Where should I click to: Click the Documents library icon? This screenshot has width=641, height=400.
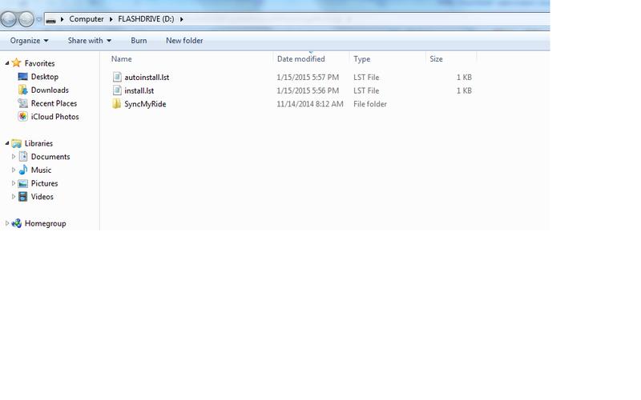pos(23,156)
